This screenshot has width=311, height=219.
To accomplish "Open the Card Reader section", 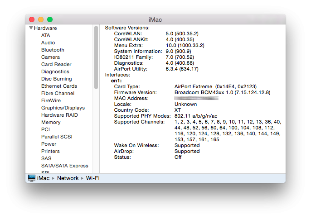I will click(x=56, y=64).
